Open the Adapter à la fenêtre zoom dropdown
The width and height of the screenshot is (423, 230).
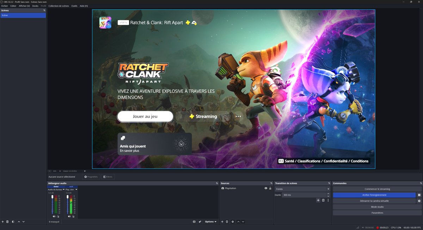[85, 171]
